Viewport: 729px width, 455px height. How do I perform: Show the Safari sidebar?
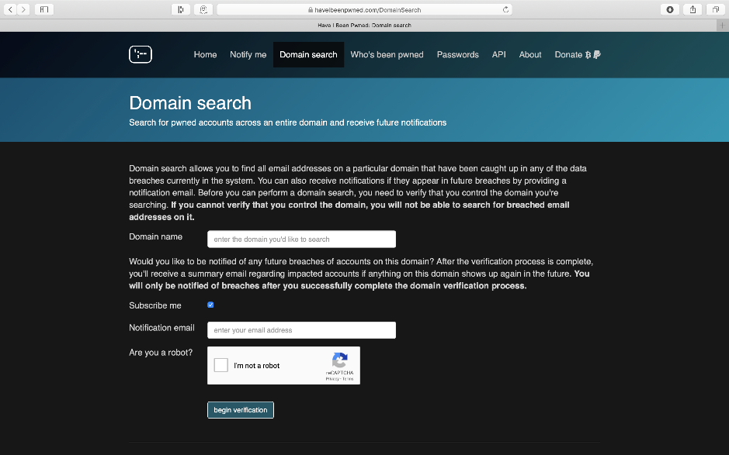(x=44, y=9)
